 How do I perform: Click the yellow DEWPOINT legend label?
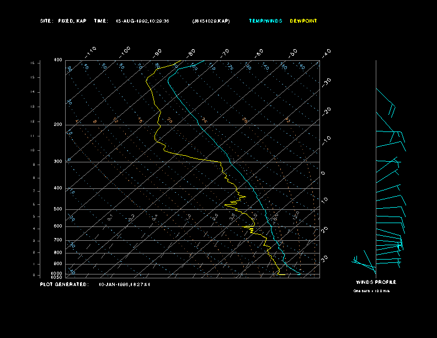[303, 21]
